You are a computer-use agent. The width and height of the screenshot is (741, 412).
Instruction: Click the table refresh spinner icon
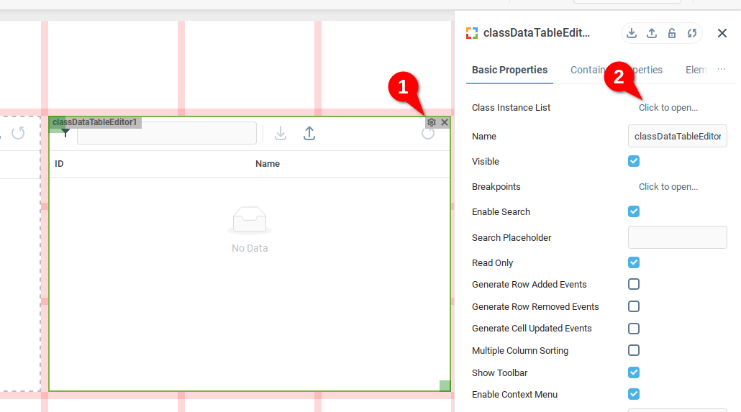(428, 133)
